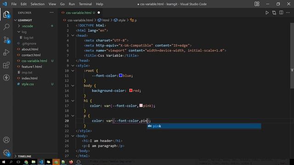Click the editor vertical scrollbar
This screenshot has height=165, width=294.
[x=292, y=55]
